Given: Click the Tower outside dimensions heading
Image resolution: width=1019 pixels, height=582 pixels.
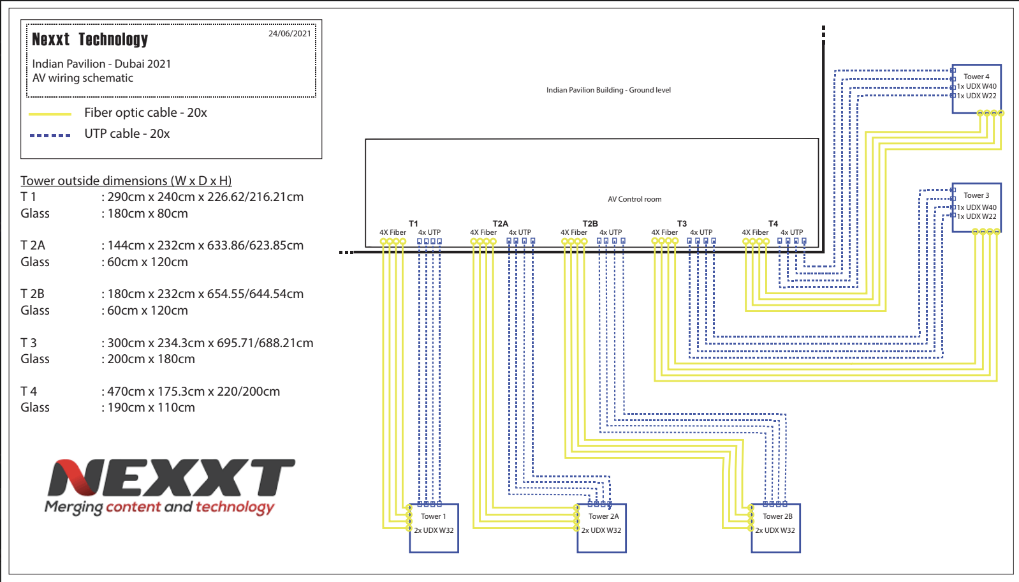Looking at the screenshot, I should point(126,181).
